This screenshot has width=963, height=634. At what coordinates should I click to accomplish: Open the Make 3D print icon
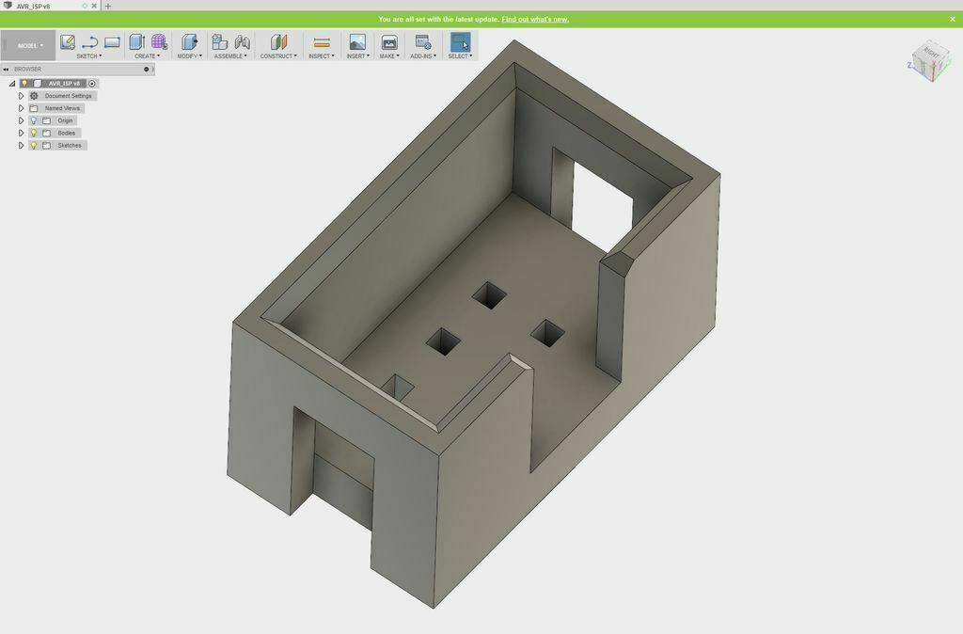(x=389, y=41)
